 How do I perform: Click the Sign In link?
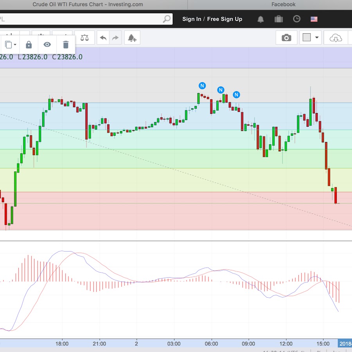point(192,19)
